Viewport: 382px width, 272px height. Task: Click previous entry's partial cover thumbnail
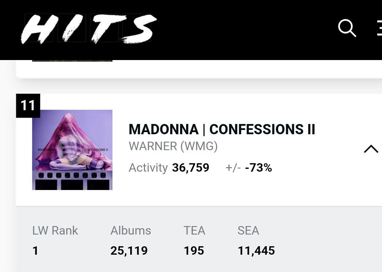point(73,60)
